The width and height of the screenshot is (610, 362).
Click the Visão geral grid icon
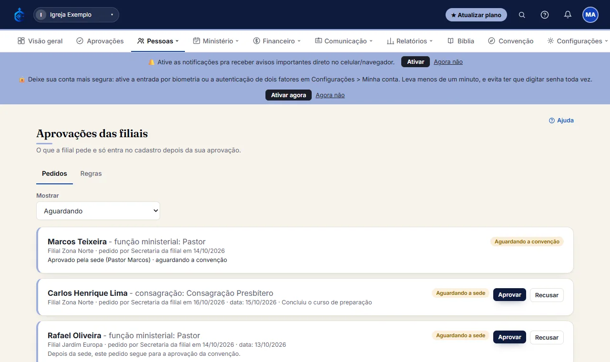pyautogui.click(x=21, y=41)
